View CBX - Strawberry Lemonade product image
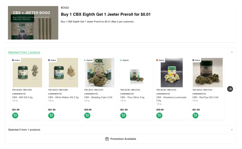 (x=172, y=73)
